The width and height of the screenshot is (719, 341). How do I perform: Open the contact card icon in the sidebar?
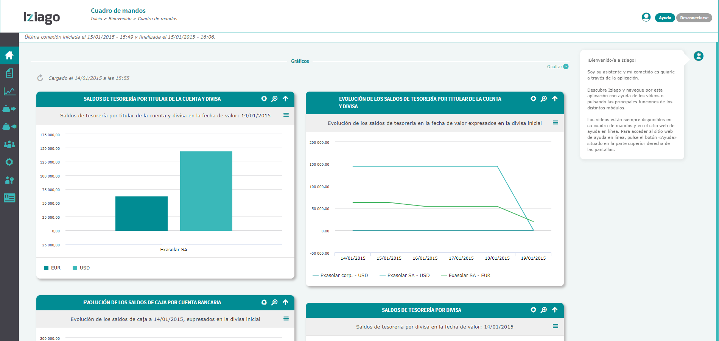[x=9, y=198]
